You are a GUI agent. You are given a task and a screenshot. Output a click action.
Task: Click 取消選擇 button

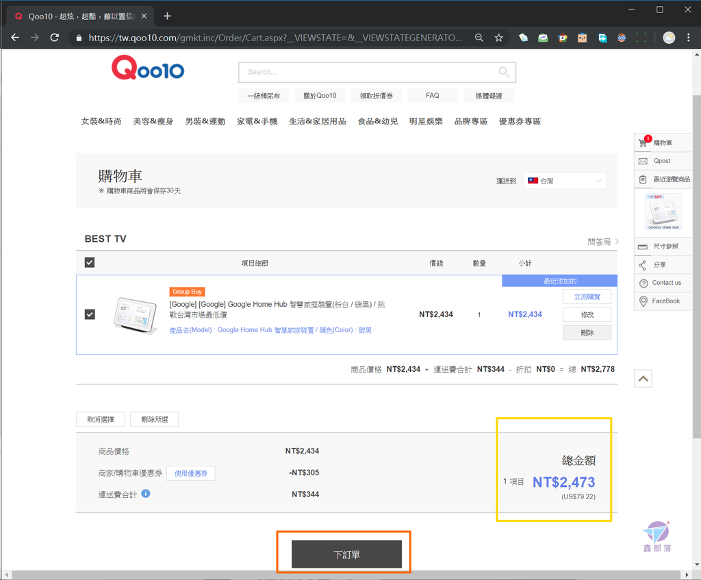pyautogui.click(x=101, y=420)
